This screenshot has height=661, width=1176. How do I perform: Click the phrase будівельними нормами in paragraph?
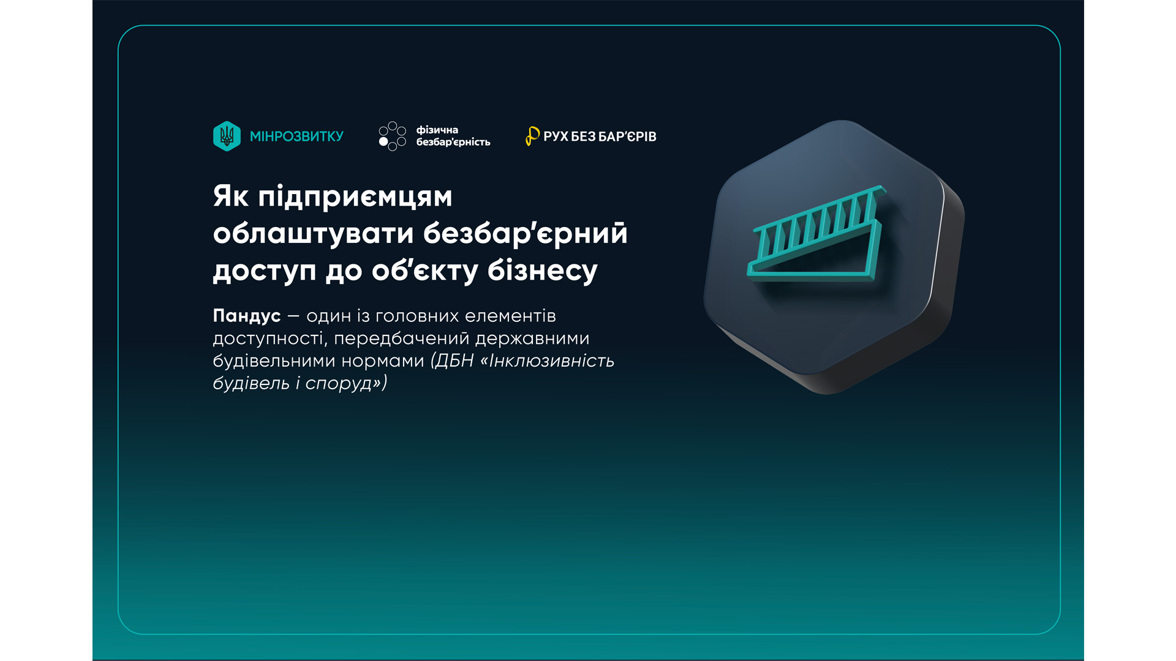coord(318,360)
